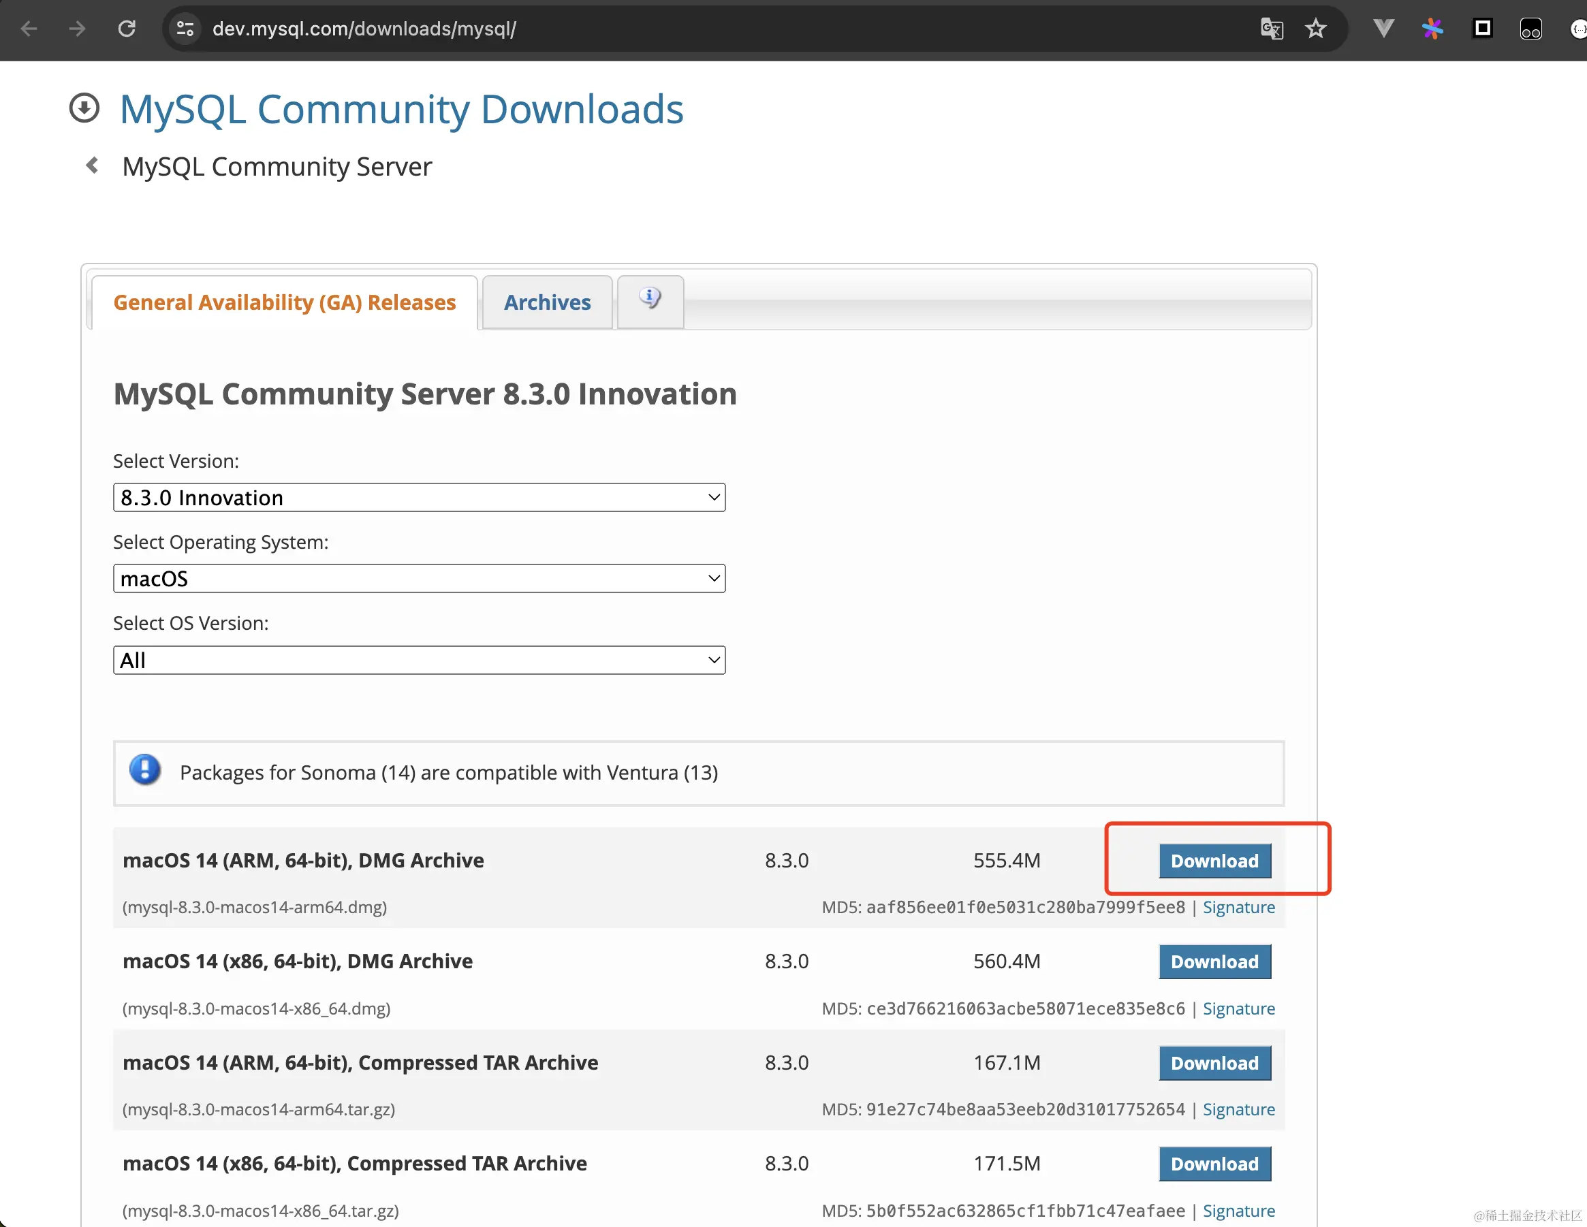This screenshot has height=1227, width=1587.
Task: Open the Select OS Version dropdown
Action: click(x=419, y=660)
